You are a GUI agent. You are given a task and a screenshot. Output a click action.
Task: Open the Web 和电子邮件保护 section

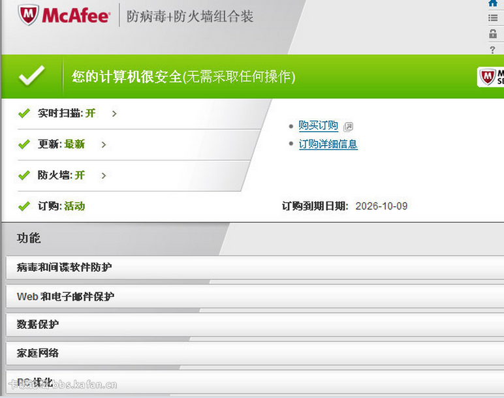255,296
